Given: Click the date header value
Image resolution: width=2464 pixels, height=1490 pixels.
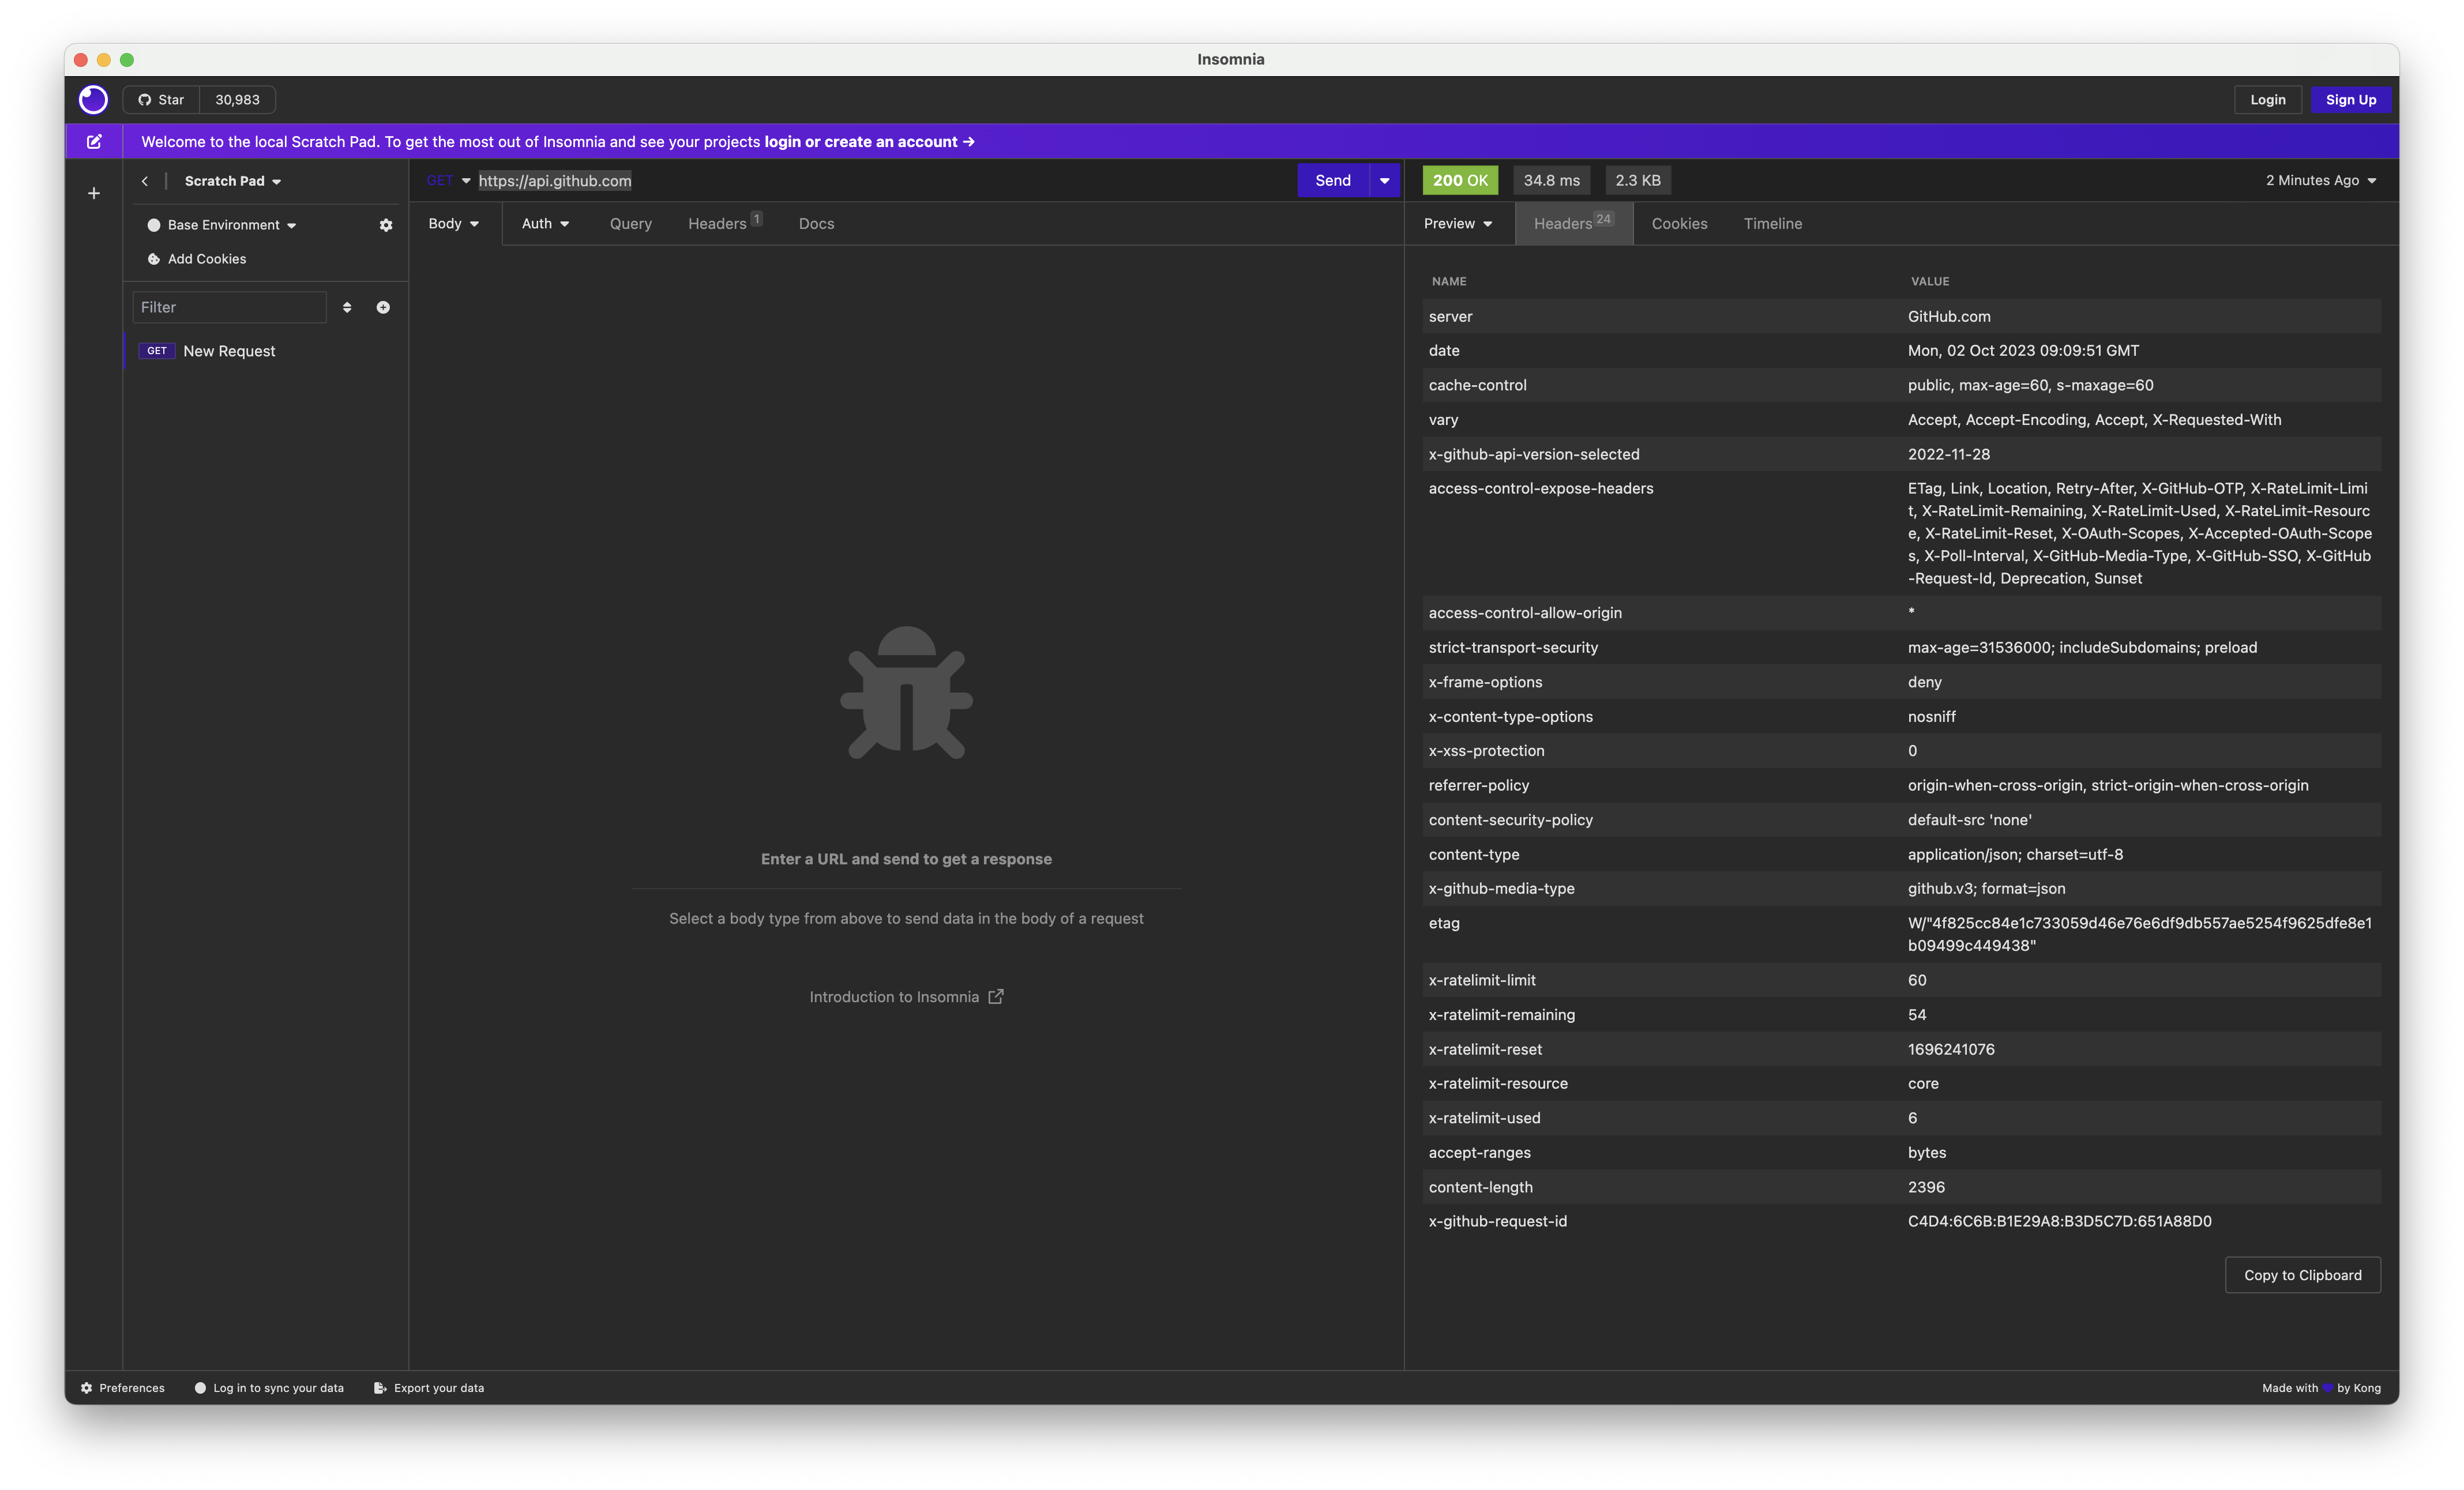Looking at the screenshot, I should [x=2023, y=351].
